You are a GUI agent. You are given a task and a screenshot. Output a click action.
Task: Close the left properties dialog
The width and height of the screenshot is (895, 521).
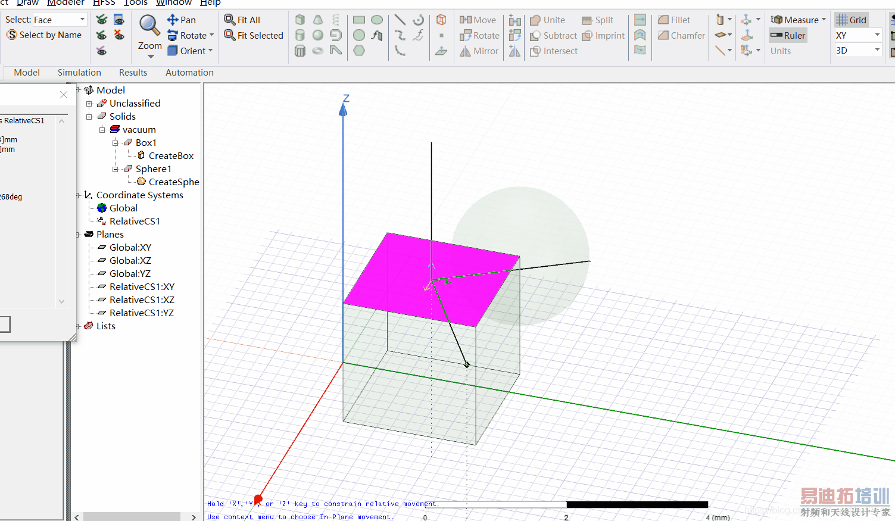(x=64, y=95)
